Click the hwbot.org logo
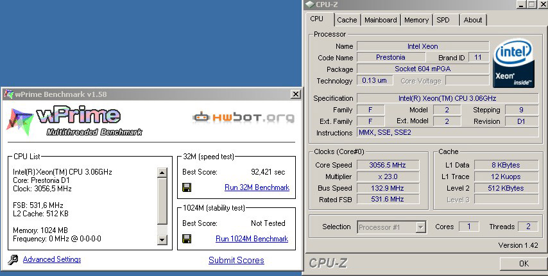This screenshot has width=548, height=276. click(243, 117)
